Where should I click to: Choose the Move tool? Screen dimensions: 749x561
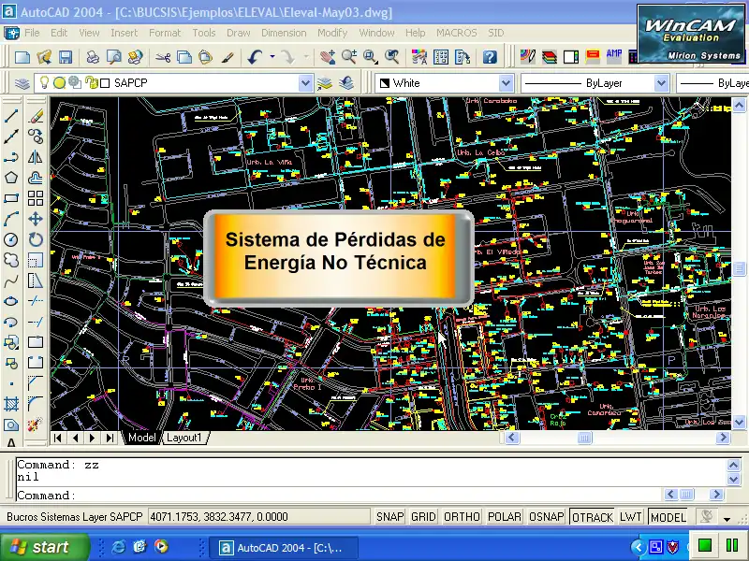click(36, 219)
